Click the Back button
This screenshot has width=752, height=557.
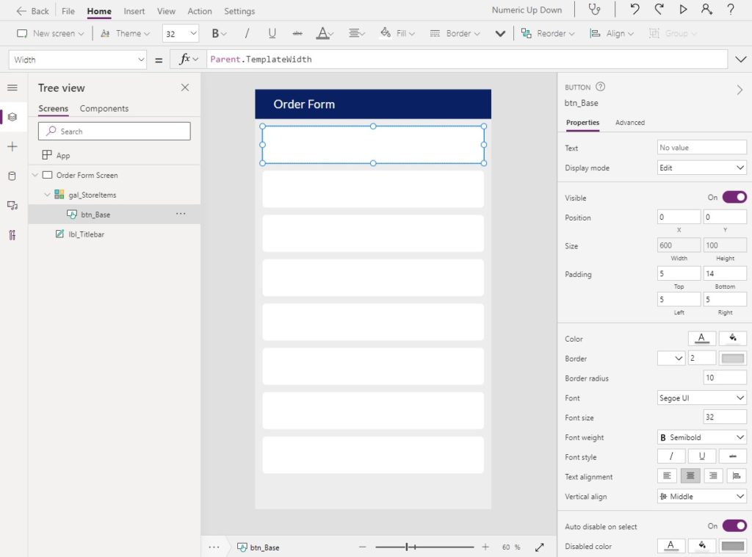(32, 10)
